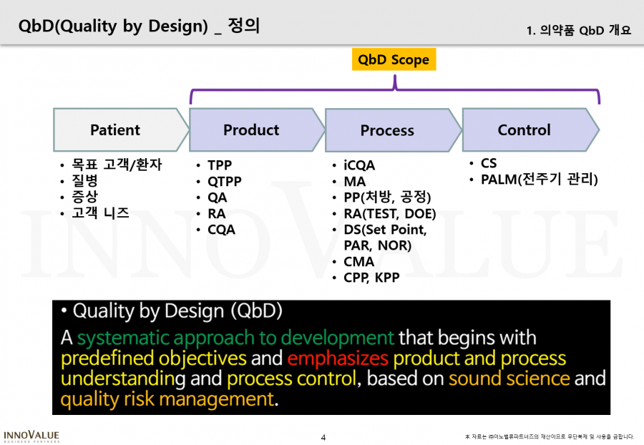Click the "PAR, NOR)" continuation line
This screenshot has height=445, width=644.
377,245
